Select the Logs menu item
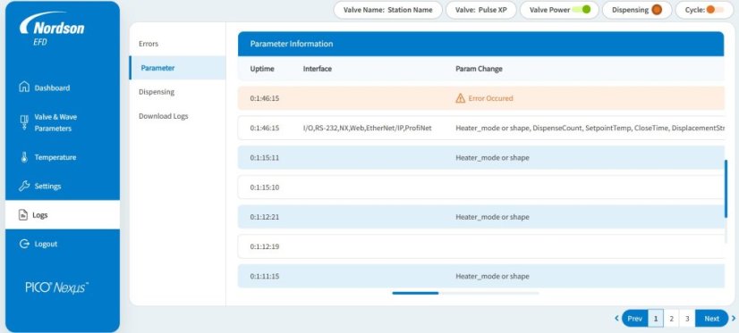Image resolution: width=739 pixels, height=333 pixels. click(x=63, y=215)
